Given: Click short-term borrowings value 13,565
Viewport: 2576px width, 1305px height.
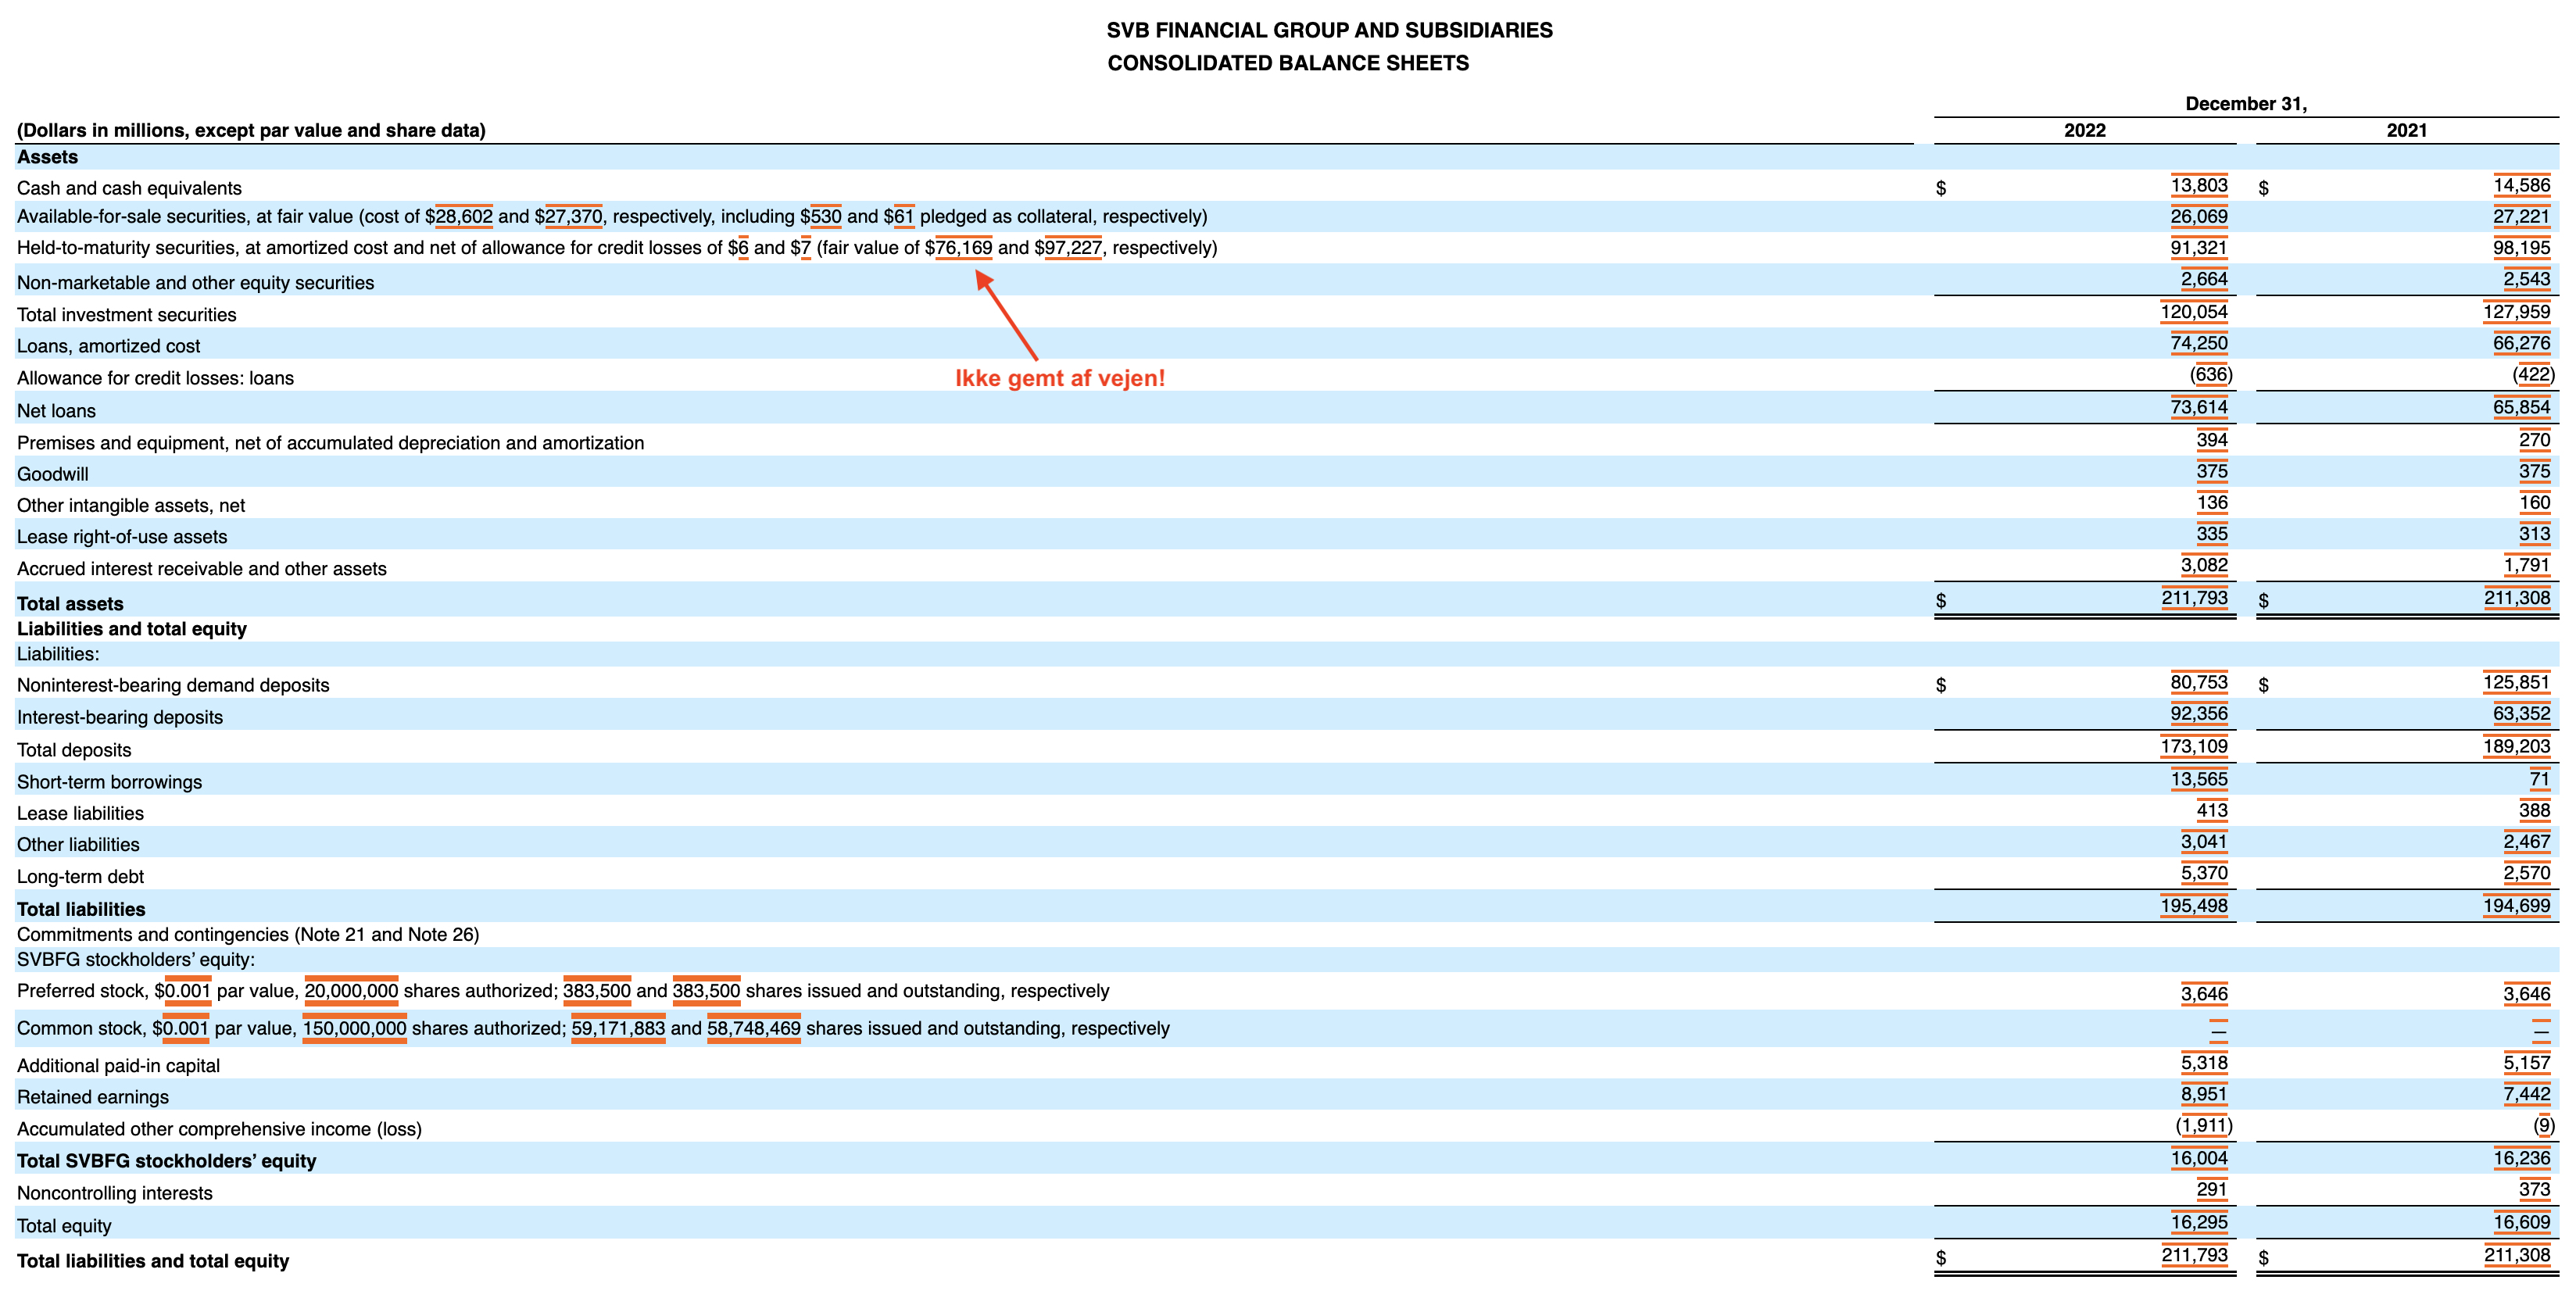Looking at the screenshot, I should [x=2199, y=780].
